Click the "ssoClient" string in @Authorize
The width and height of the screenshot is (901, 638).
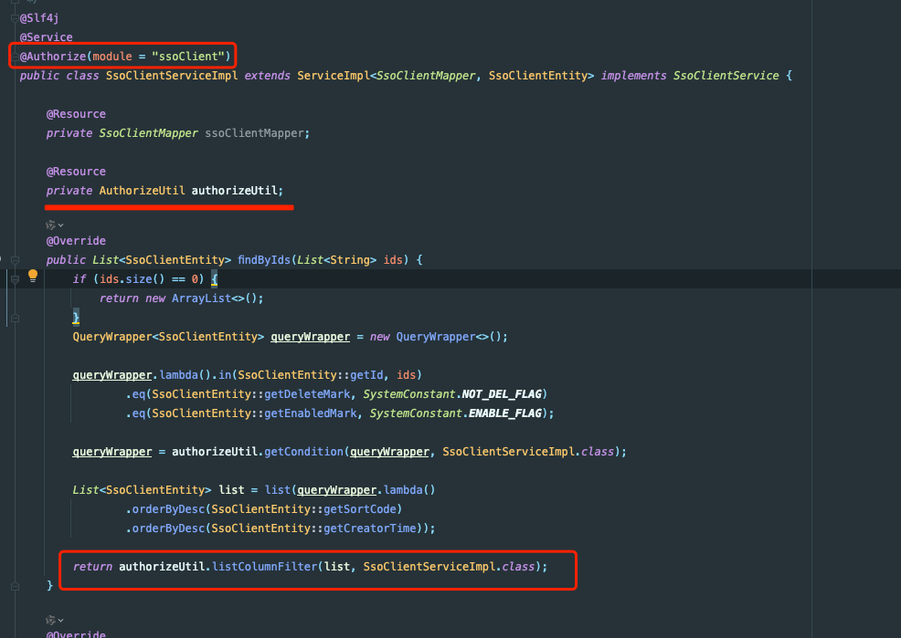[189, 57]
